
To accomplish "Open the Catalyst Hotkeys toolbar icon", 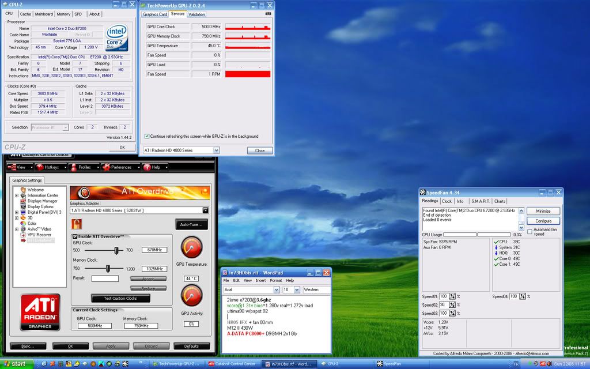I will [40, 167].
